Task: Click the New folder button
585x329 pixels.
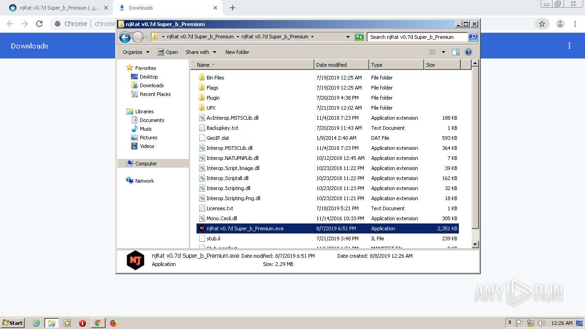Action: coord(237,52)
